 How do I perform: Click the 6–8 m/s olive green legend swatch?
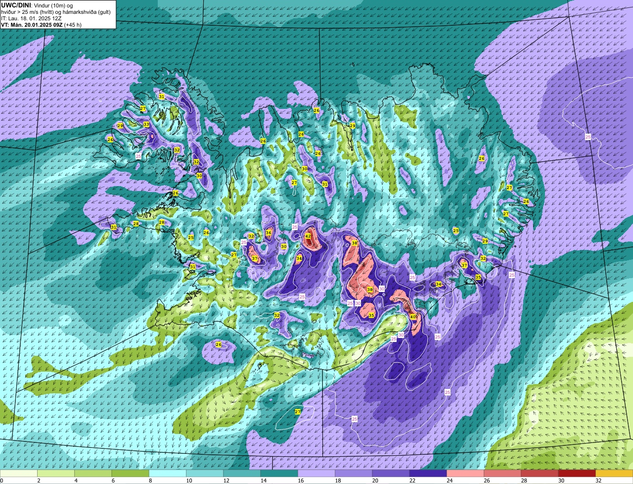pos(131,473)
